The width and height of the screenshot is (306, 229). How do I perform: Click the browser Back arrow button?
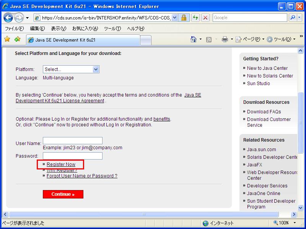pos(8,18)
